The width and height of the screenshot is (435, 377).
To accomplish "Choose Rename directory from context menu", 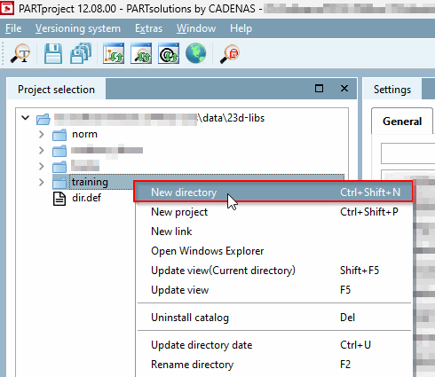I will (274, 365).
